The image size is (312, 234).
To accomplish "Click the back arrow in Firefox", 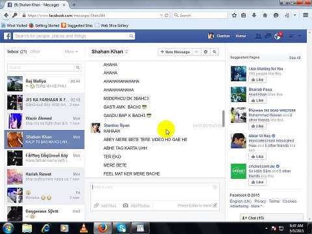I will click(6, 16).
